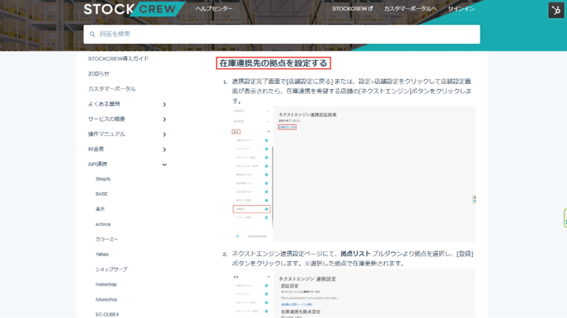The height and width of the screenshot is (318, 567).
Task: Open the makeshop article link
Action: pos(106,284)
